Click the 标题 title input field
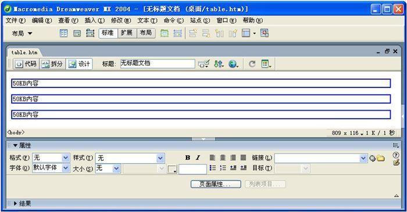Screen dimensions: 407x212 coord(158,63)
